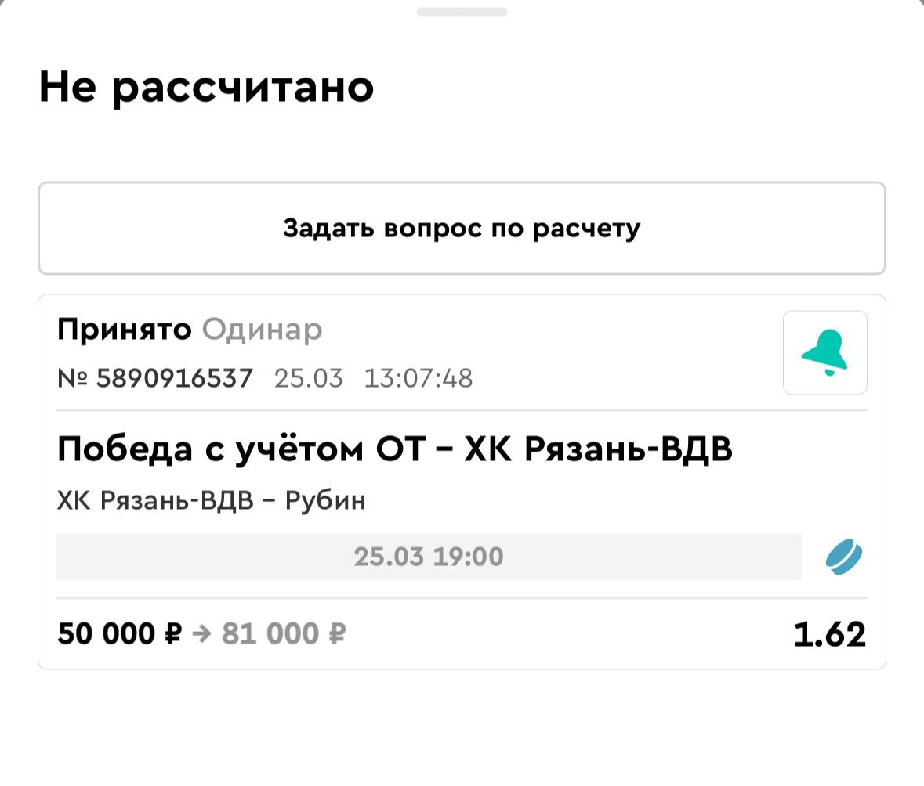
Task: Click the ₽ sign after 50 000
Action: pyautogui.click(x=172, y=633)
